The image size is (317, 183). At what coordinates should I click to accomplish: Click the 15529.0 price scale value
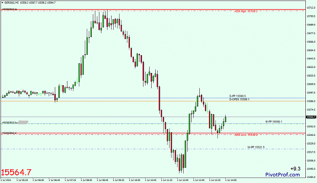[x=311, y=143]
